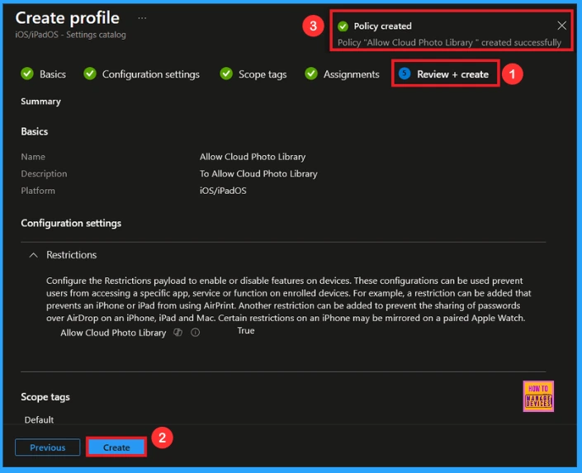
Task: Open the ellipsis menu beside Create profile
Action: (142, 18)
